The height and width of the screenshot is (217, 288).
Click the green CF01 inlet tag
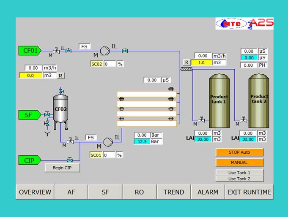(30, 51)
